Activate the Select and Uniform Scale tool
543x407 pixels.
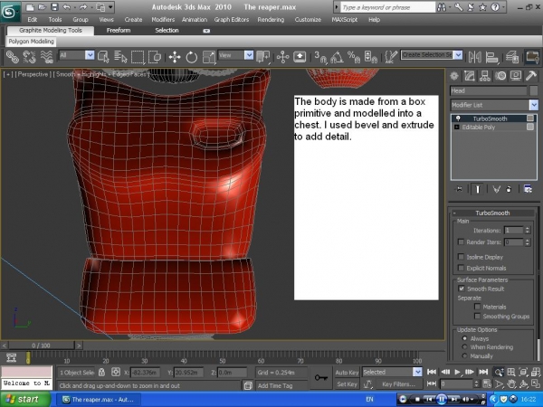pyautogui.click(x=209, y=57)
